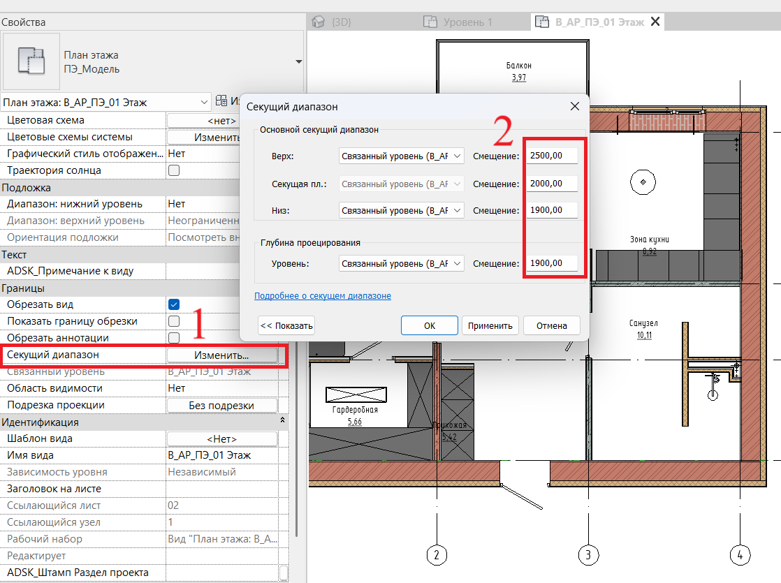The height and width of the screenshot is (583, 781).
Task: Open the type selector dropdown arrow
Action: 299,61
